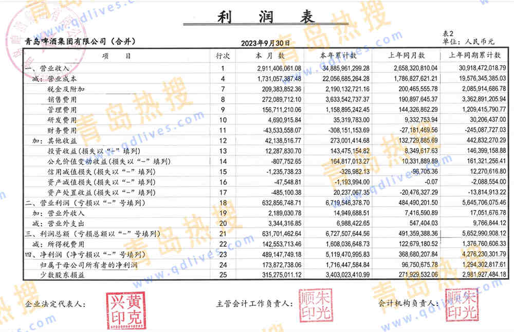Click the title 利润表
Image resolution: width=514 pixels, height=332 pixels.
coord(266,17)
